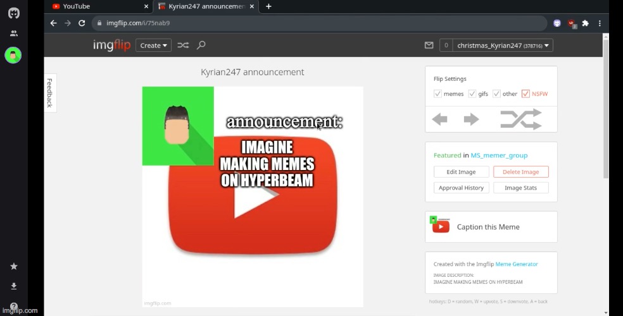Click the large random flip shuffle icon
The height and width of the screenshot is (316, 623).
(x=521, y=119)
